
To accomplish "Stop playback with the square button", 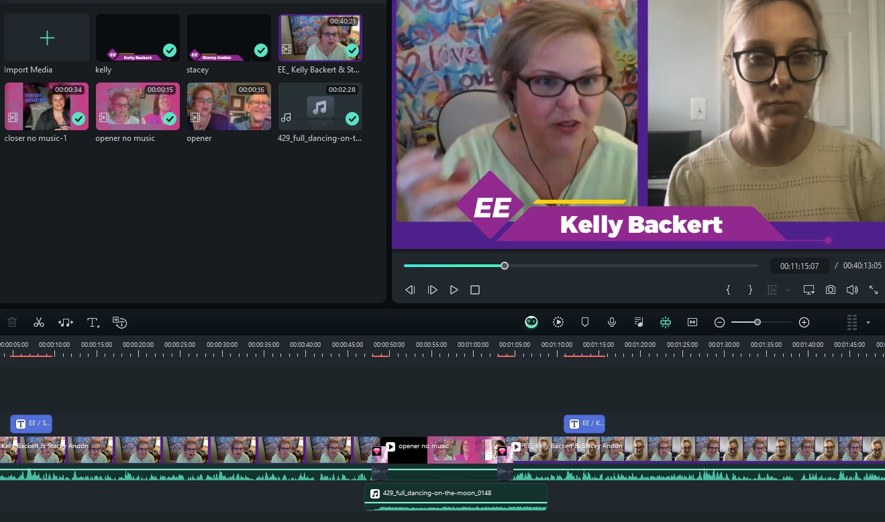I will 475,290.
